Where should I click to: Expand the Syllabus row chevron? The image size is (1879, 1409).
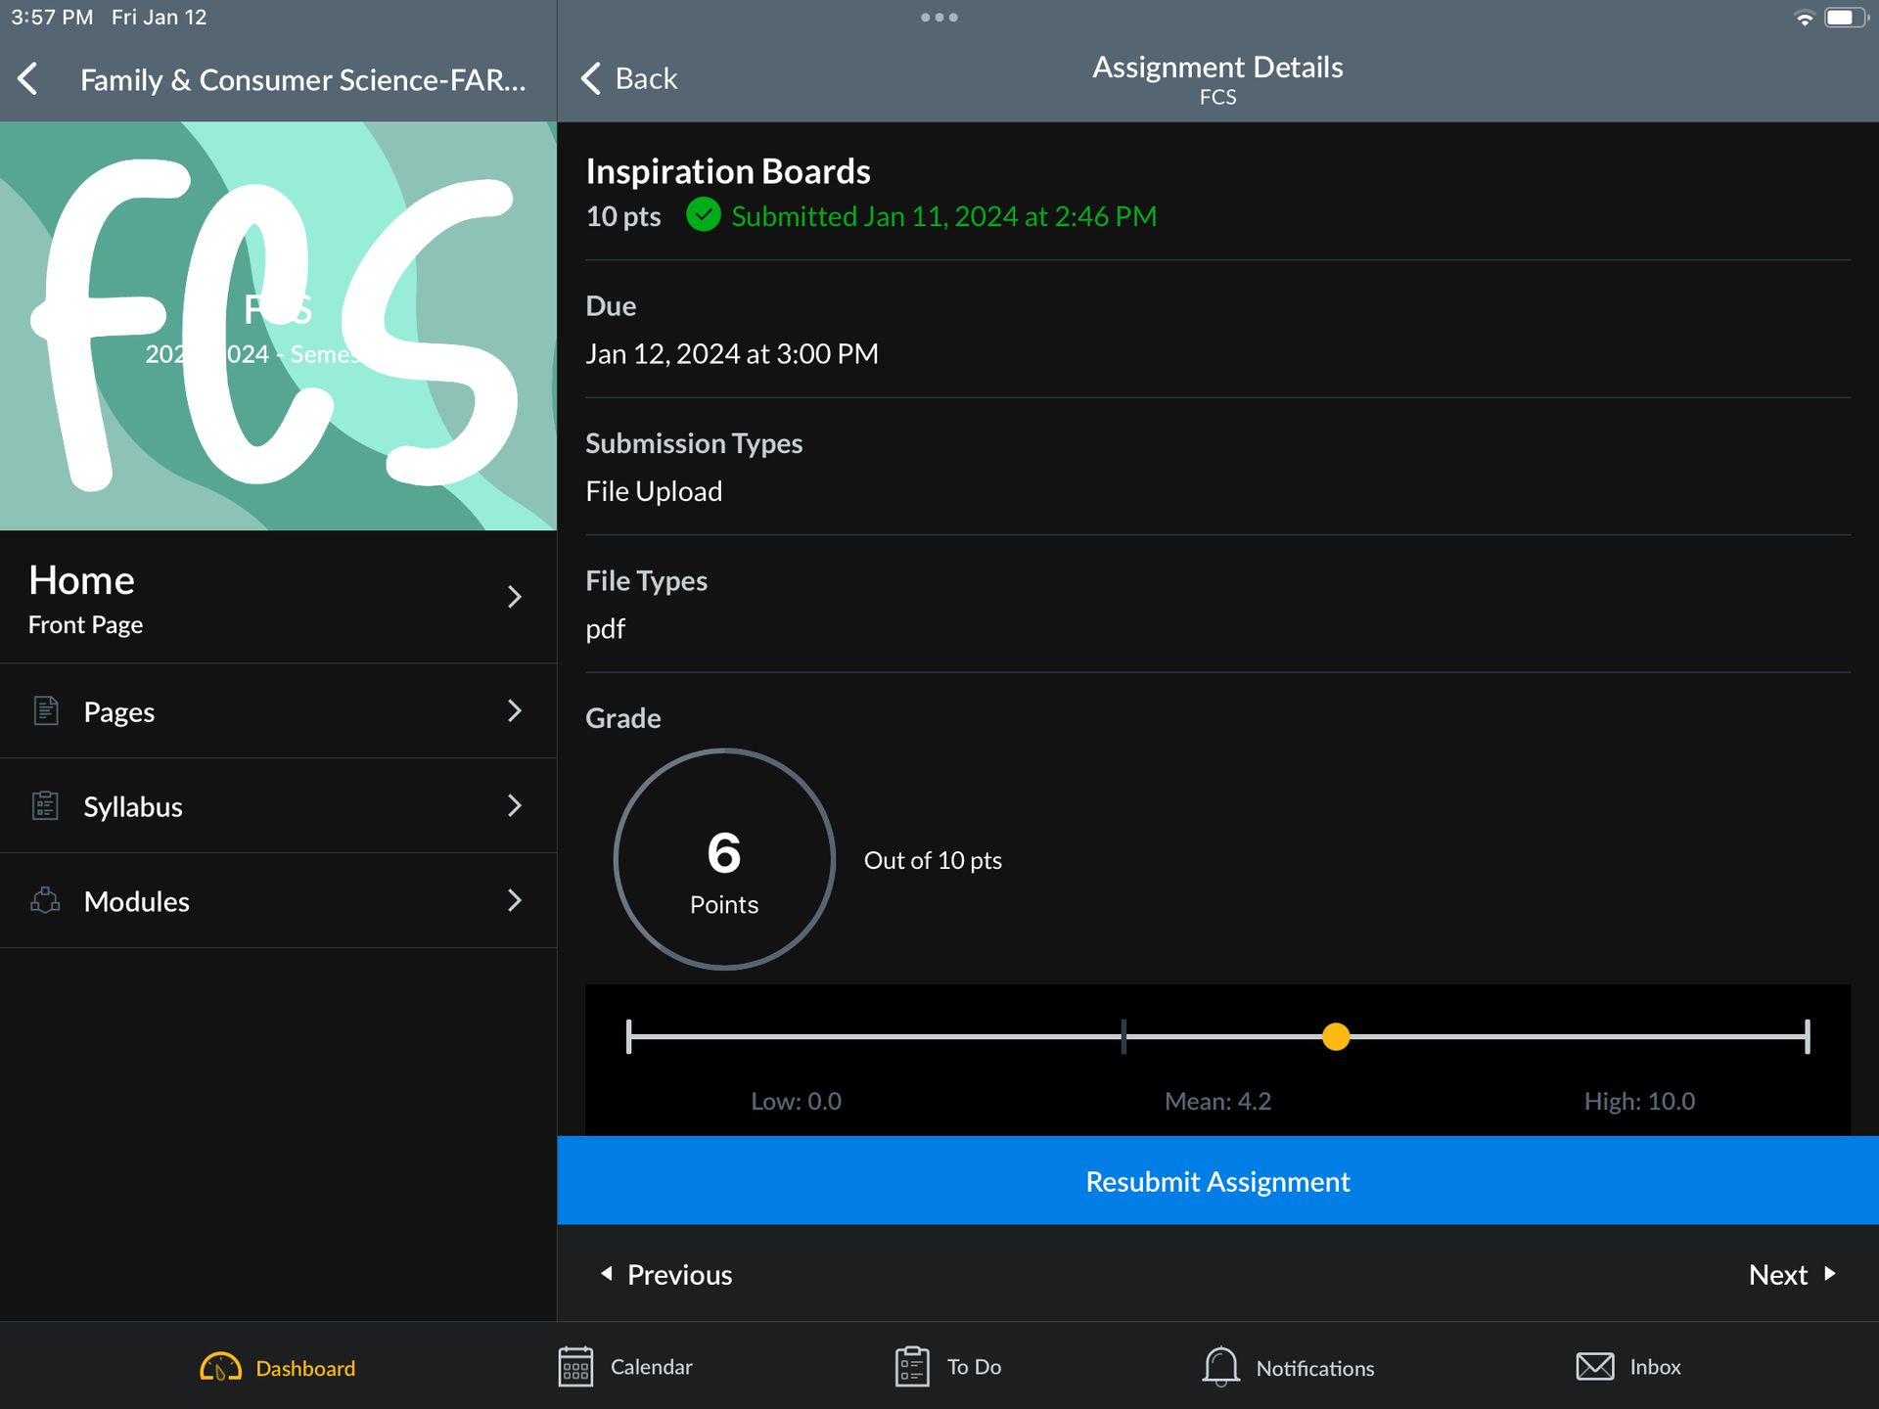click(x=514, y=805)
